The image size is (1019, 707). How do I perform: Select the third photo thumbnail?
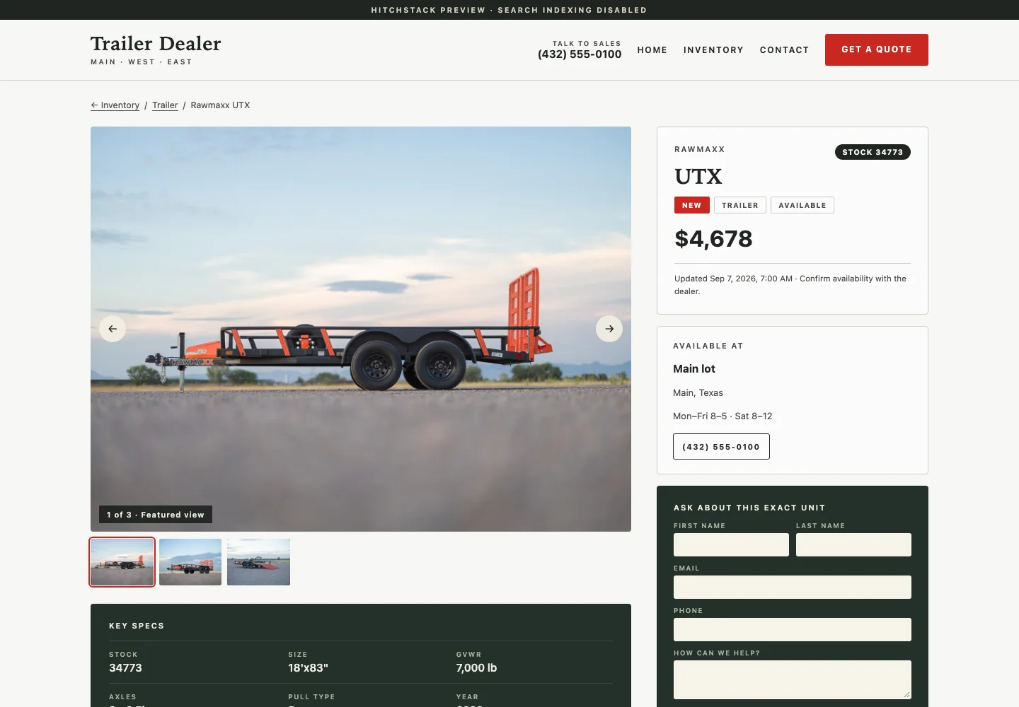[x=258, y=562]
